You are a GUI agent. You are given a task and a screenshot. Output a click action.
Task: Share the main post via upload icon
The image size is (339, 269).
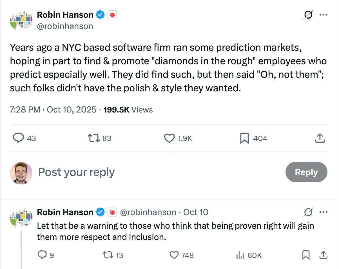tap(319, 138)
